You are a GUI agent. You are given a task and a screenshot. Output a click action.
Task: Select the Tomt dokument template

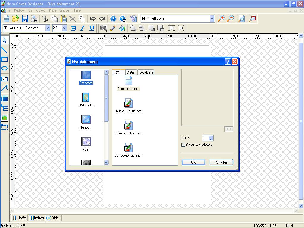pos(128,83)
